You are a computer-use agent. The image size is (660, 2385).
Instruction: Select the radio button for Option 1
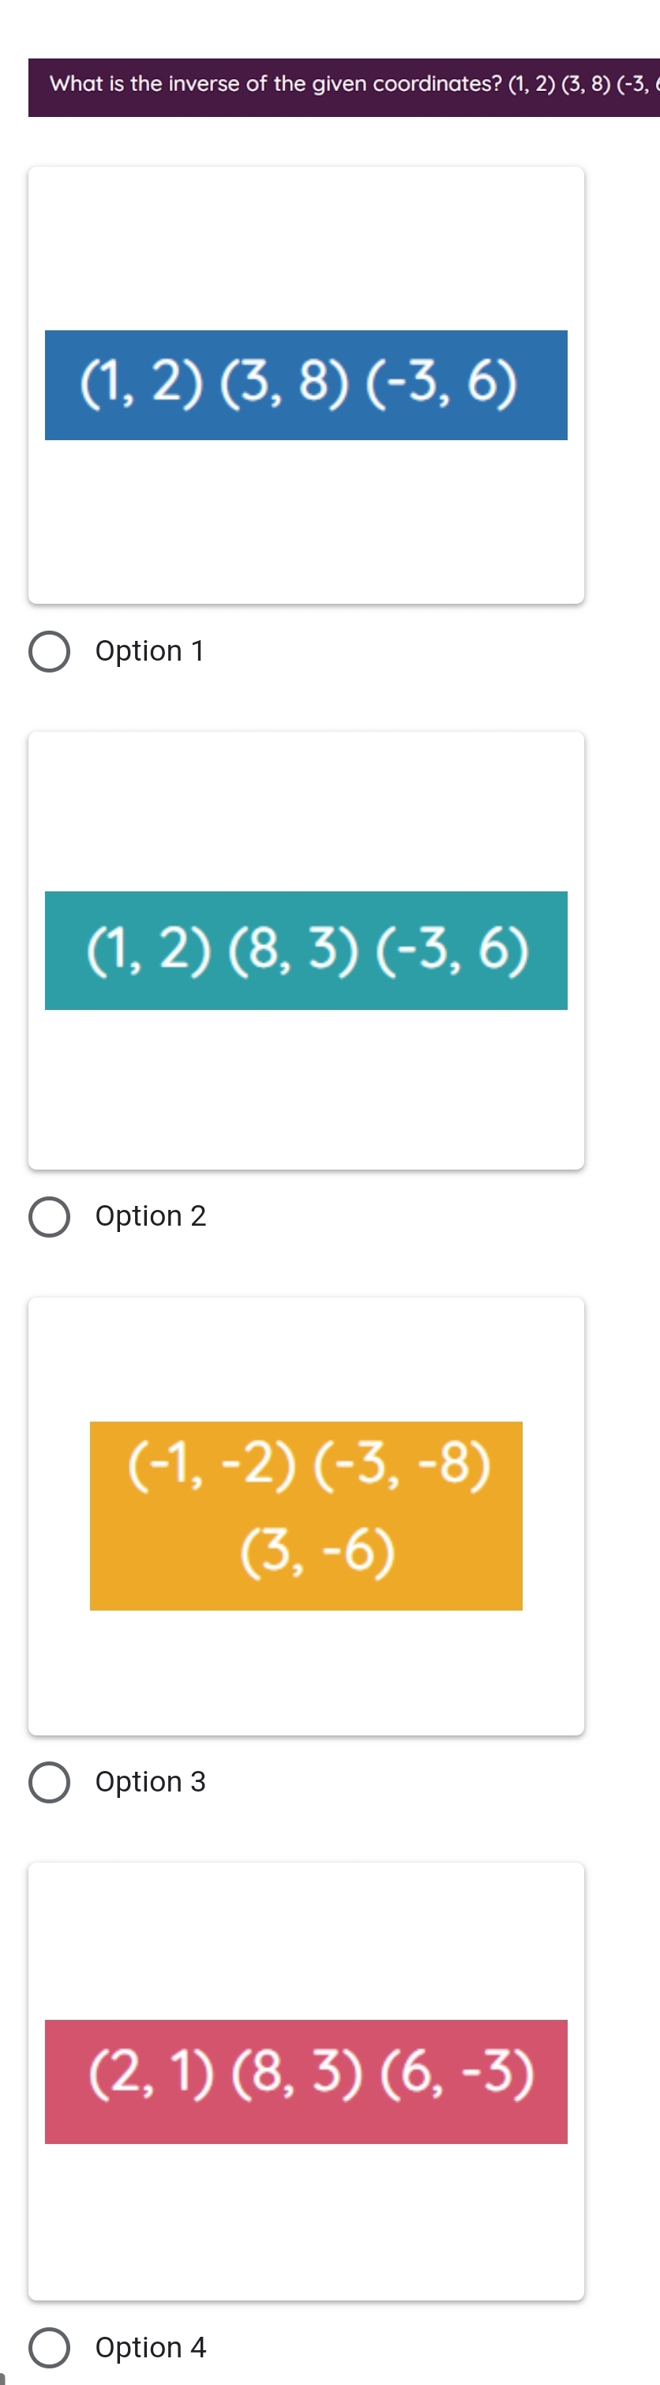[50, 650]
